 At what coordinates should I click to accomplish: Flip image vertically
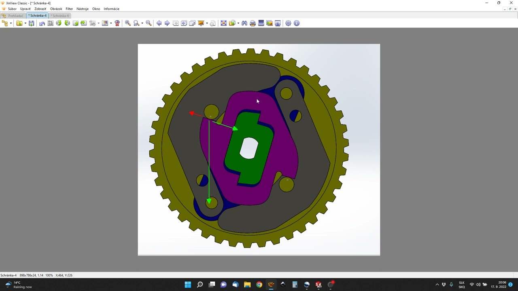75,23
